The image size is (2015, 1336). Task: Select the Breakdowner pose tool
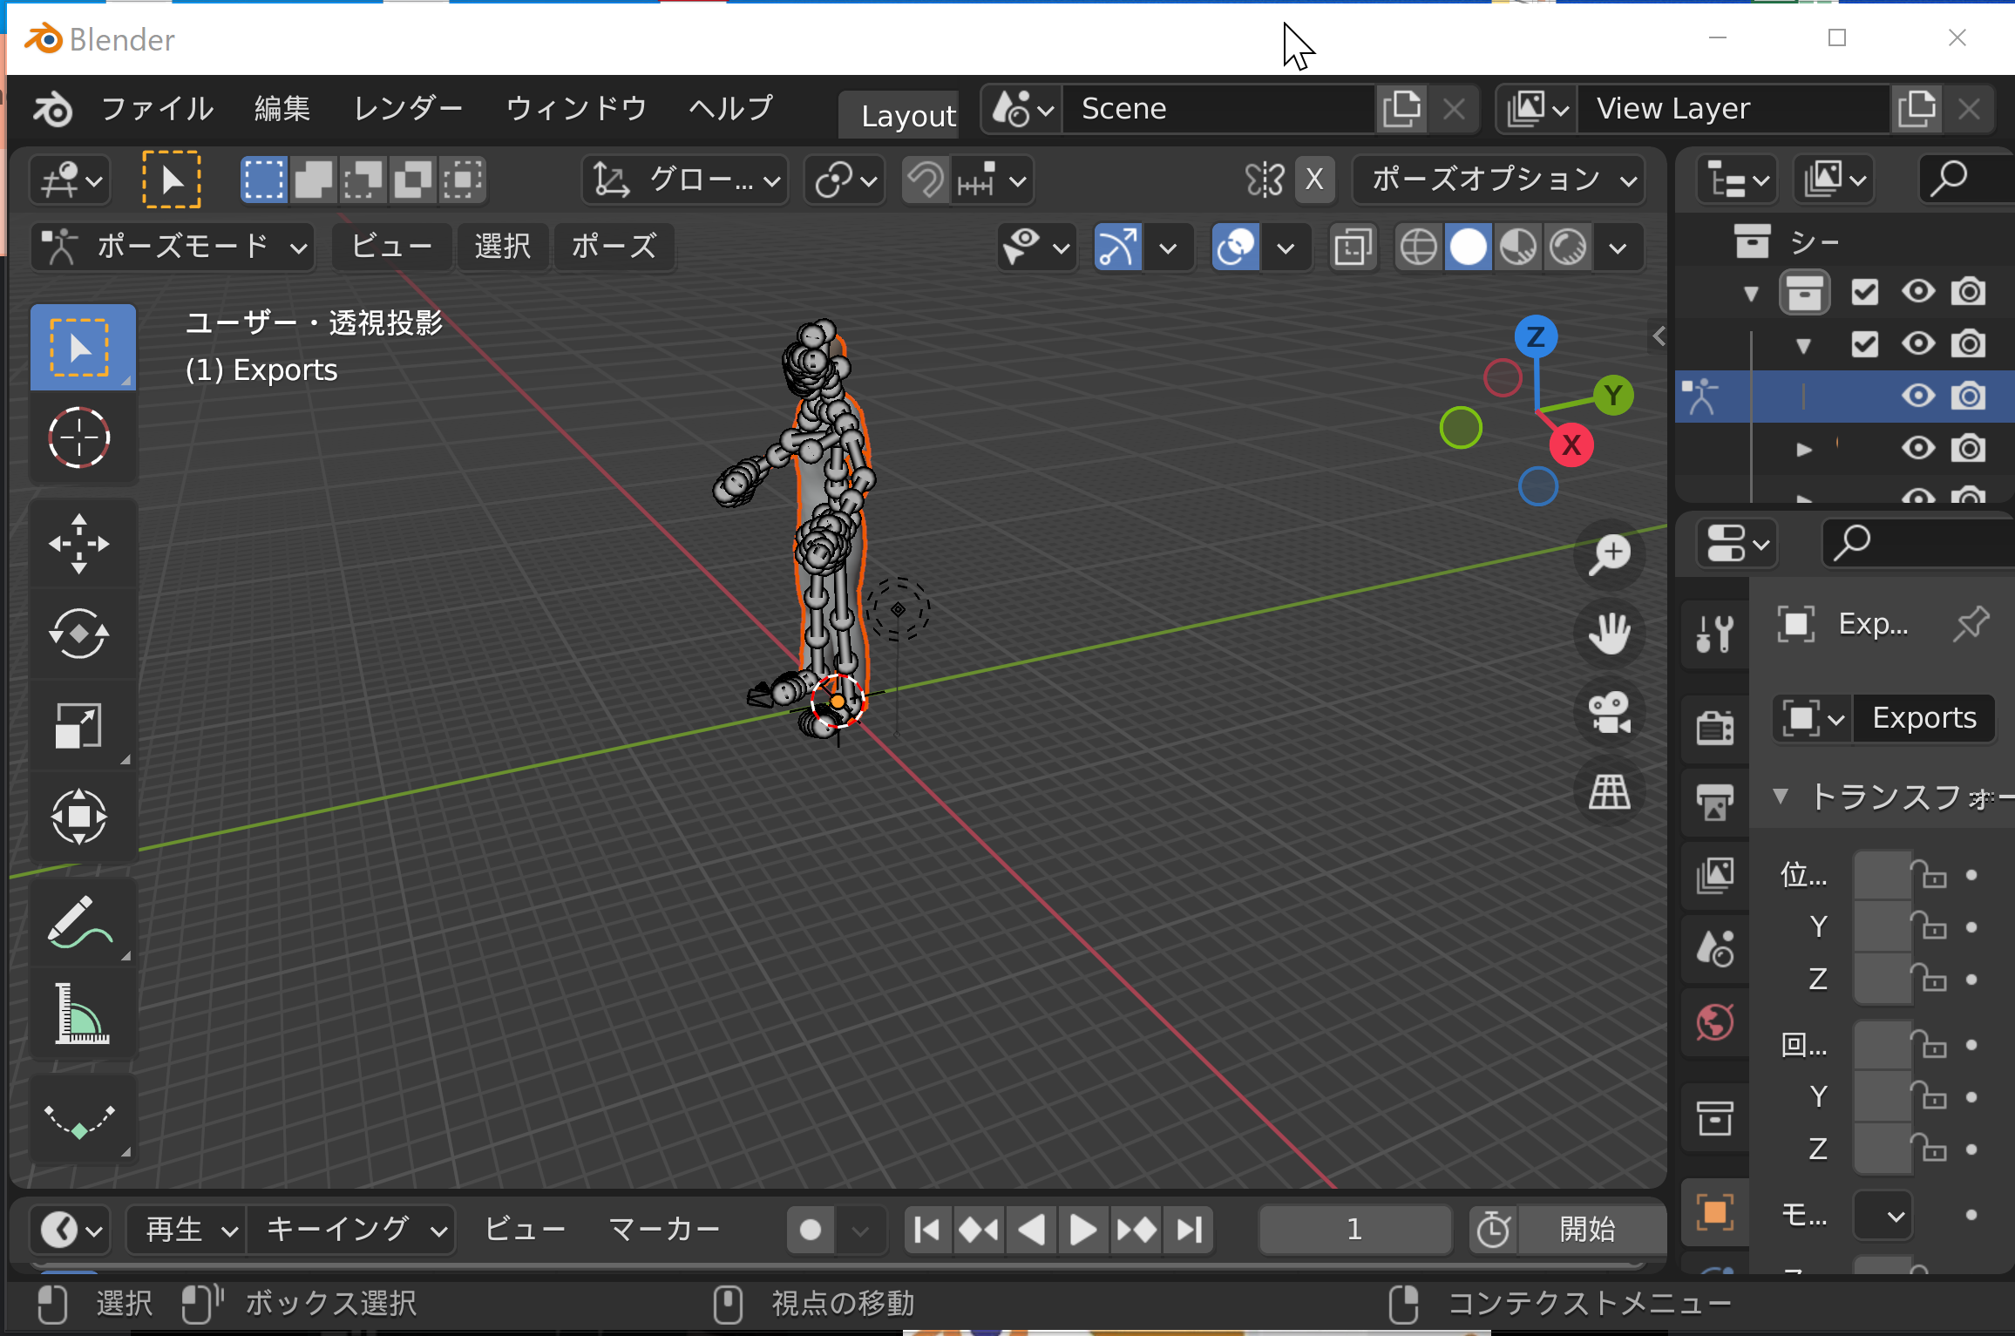click(79, 1120)
